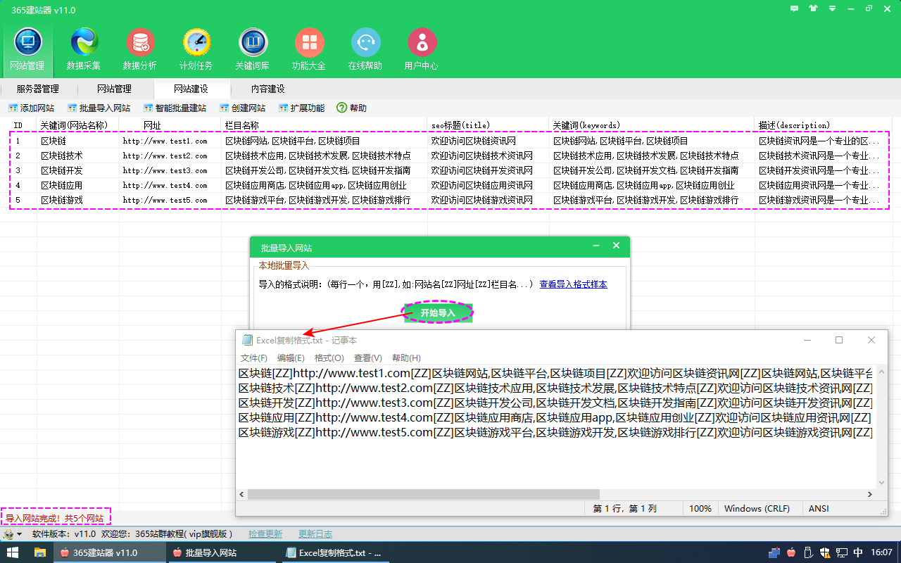Open Windows Start menu

[11, 552]
